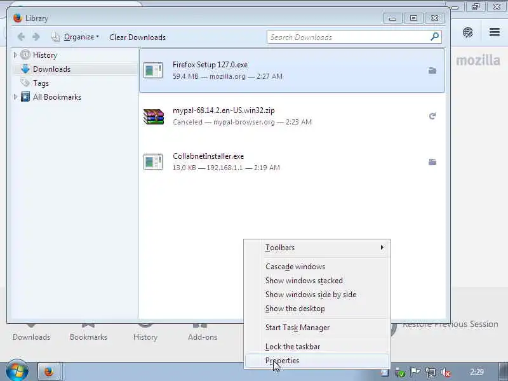Click the Organize toolbar icon

pyautogui.click(x=55, y=37)
